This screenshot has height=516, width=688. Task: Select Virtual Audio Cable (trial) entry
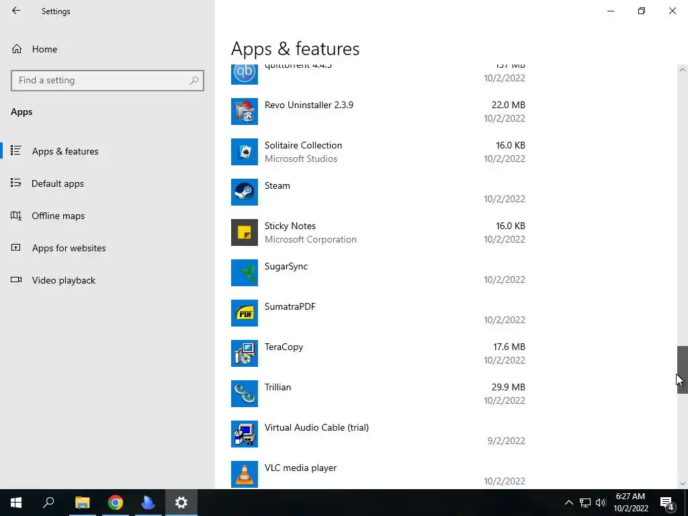pyautogui.click(x=378, y=435)
